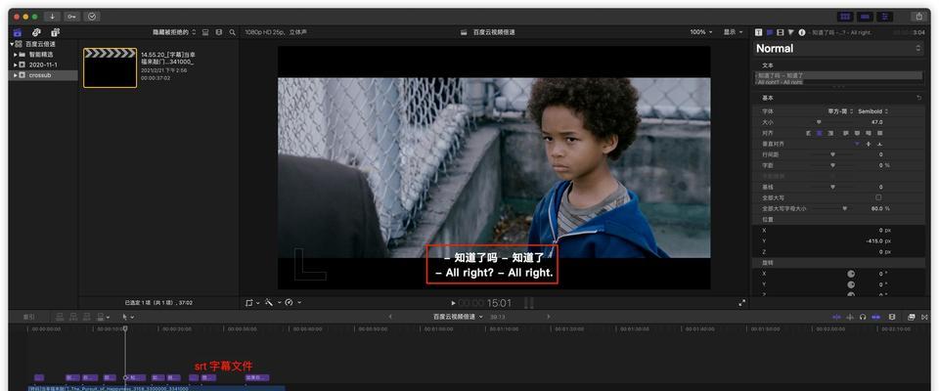
Task: Open the transform tool dropdown below viewer
Action: click(252, 302)
